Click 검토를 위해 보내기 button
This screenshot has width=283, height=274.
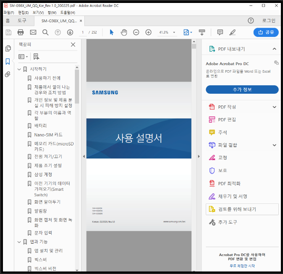(x=242, y=209)
